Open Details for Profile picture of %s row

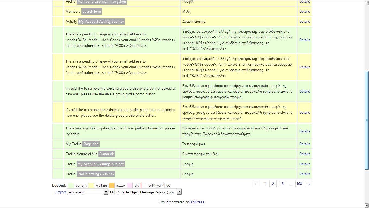pos(304,154)
